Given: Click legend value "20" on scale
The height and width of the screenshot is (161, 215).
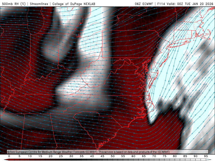Looking at the screenshot, I should coord(51,156).
